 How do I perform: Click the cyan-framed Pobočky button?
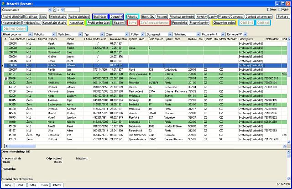click(132, 17)
